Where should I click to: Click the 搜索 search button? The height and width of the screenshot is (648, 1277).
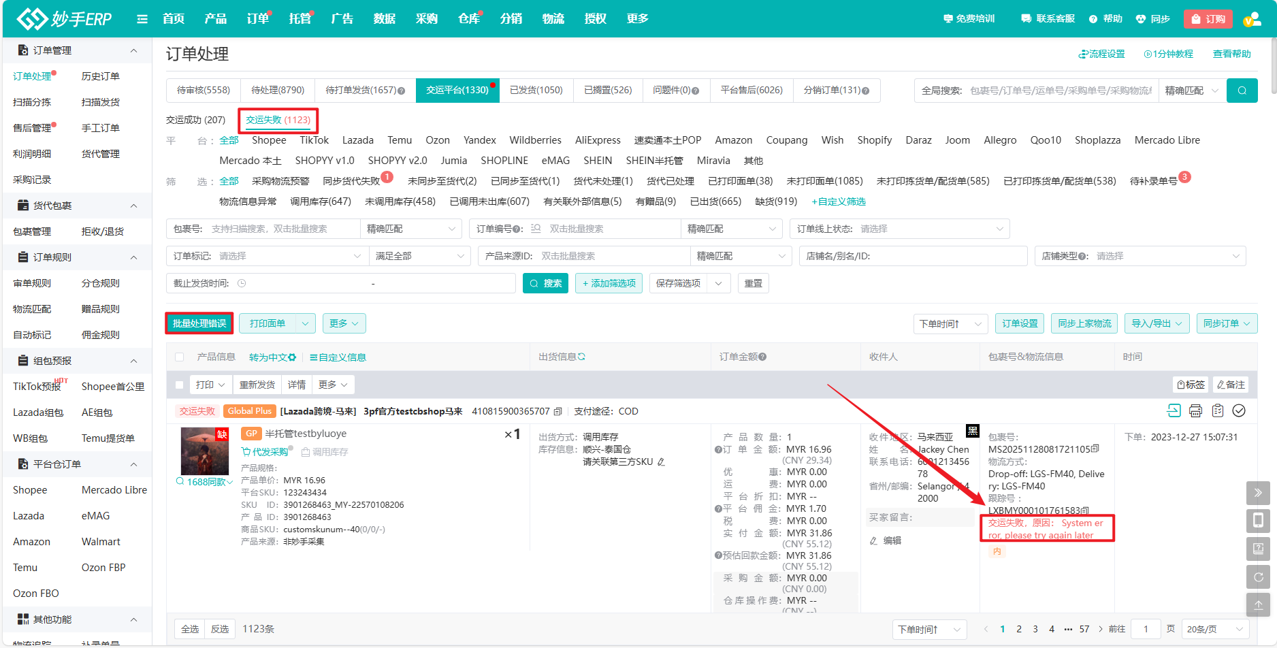pos(545,283)
